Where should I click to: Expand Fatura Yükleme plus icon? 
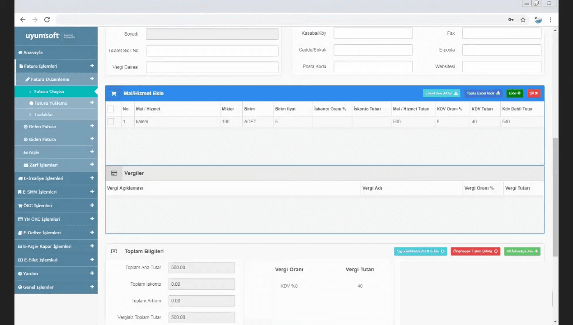(x=92, y=103)
